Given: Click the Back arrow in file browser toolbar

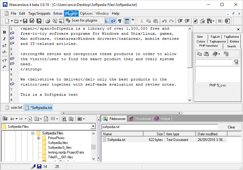Looking at the screenshot, I should (12, 119).
